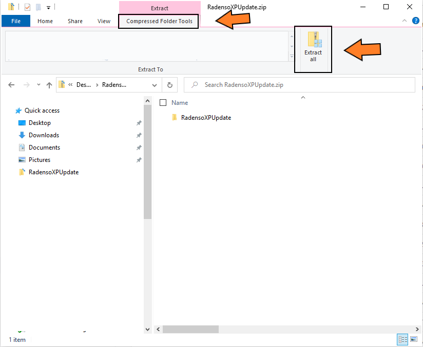Open recent locations dropdown arrow
Viewport: 423px width, 347px height.
point(39,85)
